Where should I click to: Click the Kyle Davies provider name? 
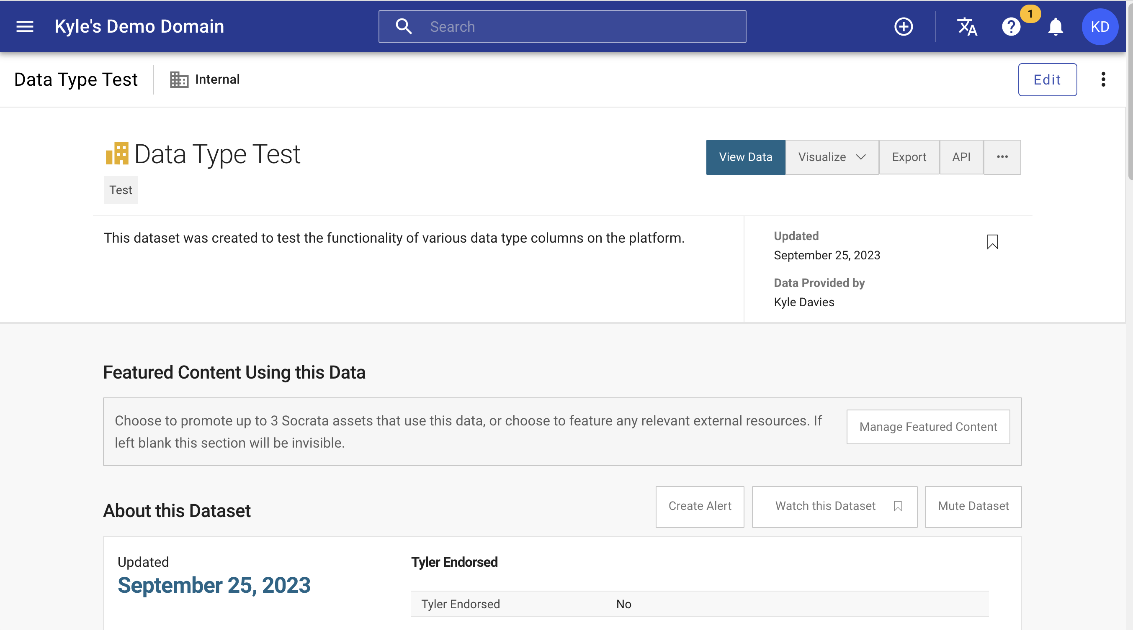pos(803,302)
